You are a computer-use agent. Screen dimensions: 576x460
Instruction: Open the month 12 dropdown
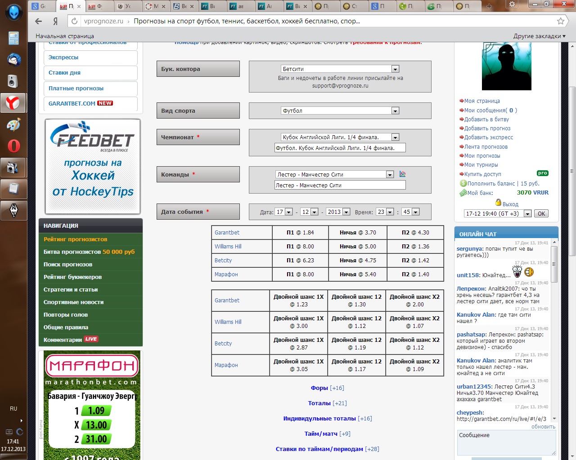point(310,212)
